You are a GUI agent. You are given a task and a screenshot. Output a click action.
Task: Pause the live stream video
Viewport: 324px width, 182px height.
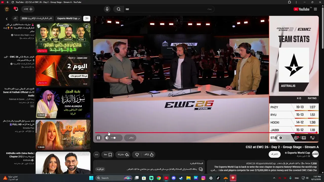pyautogui.click(x=98, y=138)
